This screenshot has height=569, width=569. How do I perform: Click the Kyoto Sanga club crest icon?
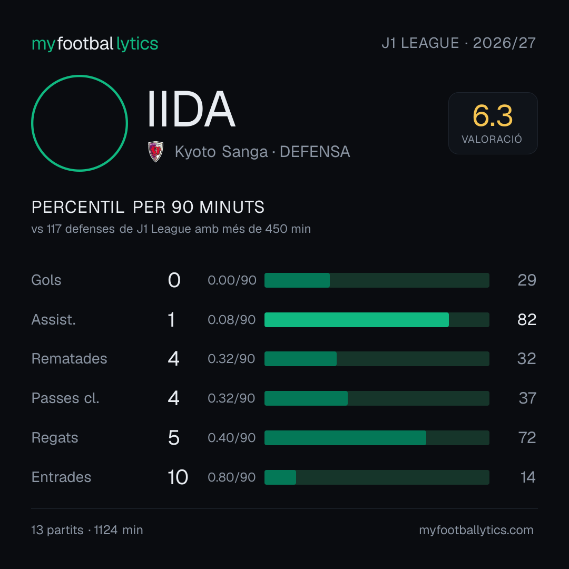155,152
